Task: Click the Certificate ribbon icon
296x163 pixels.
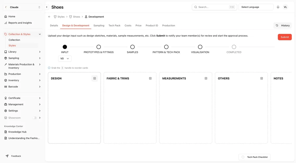Action: click(6, 98)
